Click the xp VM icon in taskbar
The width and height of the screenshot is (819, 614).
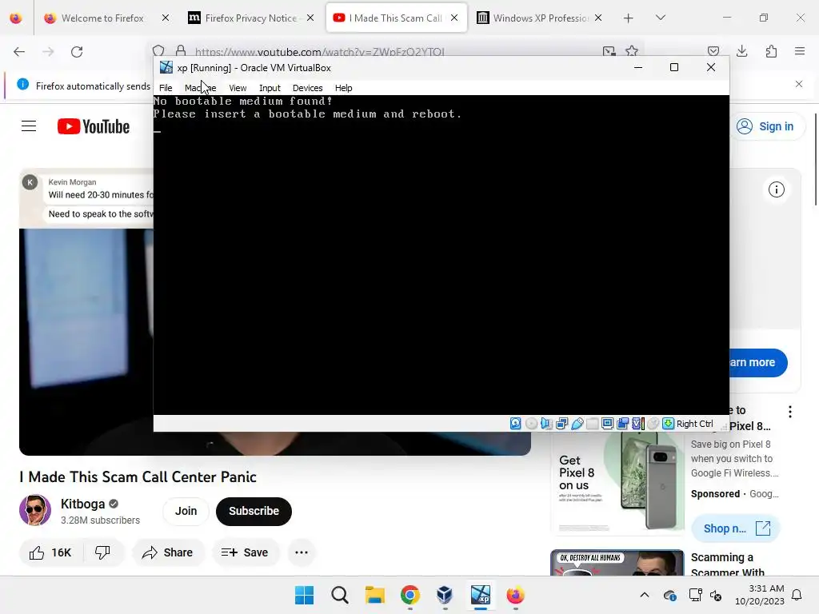pos(481,595)
